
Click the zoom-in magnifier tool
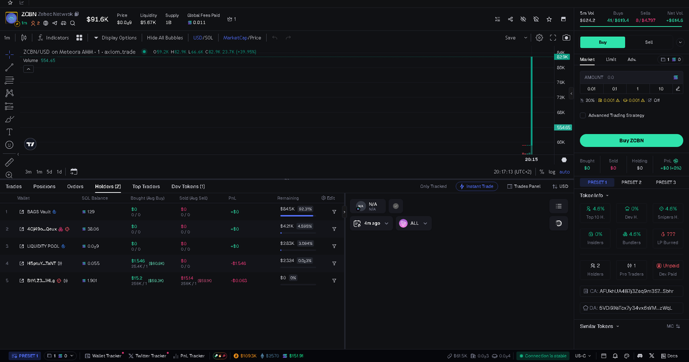9,174
